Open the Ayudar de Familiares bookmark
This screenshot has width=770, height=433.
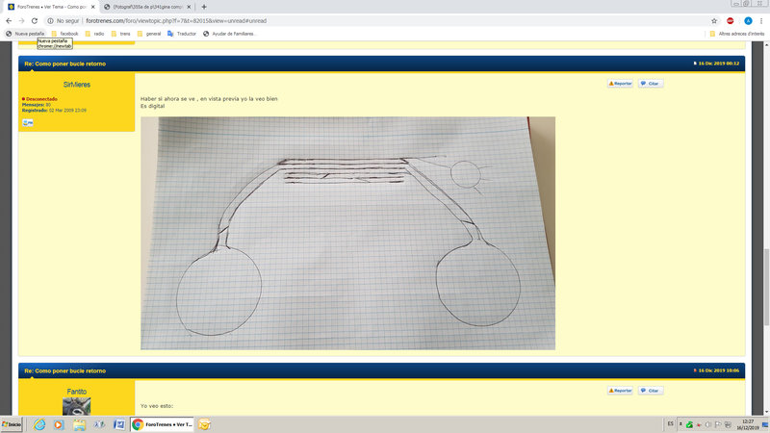tap(229, 34)
